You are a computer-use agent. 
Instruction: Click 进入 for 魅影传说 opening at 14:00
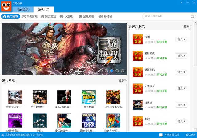(x=182, y=72)
